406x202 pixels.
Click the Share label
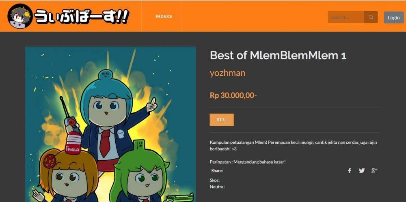click(217, 170)
